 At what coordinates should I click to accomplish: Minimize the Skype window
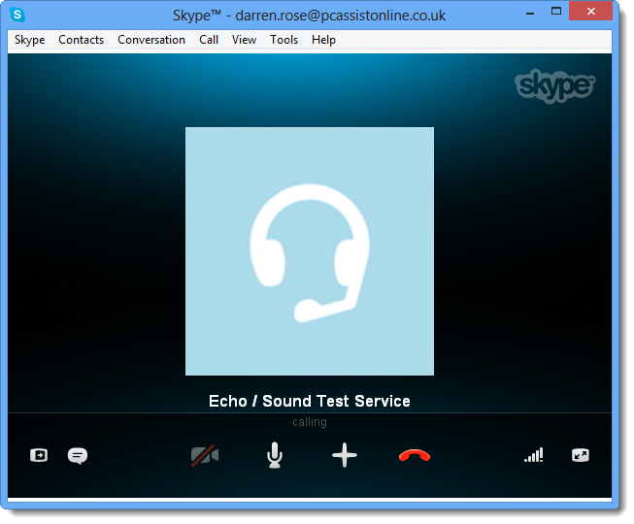(x=530, y=14)
